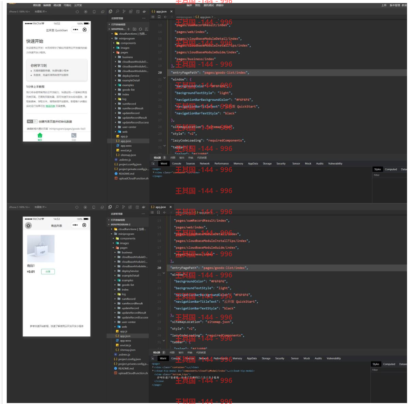Viewport: 408px width, 404px height.
Task: Click bookmark icon in bottom editor toolbar
Action: click(x=158, y=213)
